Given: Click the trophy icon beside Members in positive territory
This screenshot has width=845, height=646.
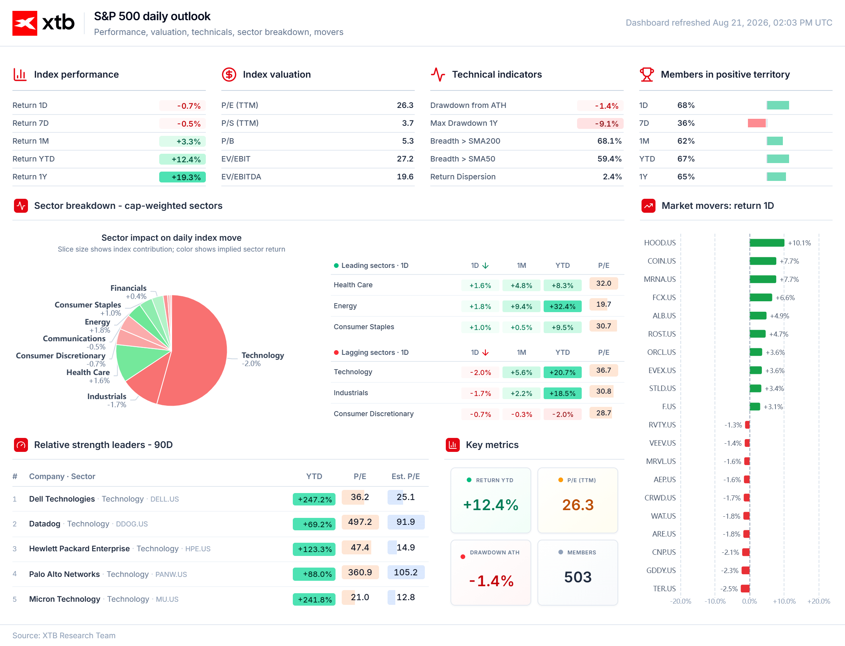Looking at the screenshot, I should tap(647, 75).
